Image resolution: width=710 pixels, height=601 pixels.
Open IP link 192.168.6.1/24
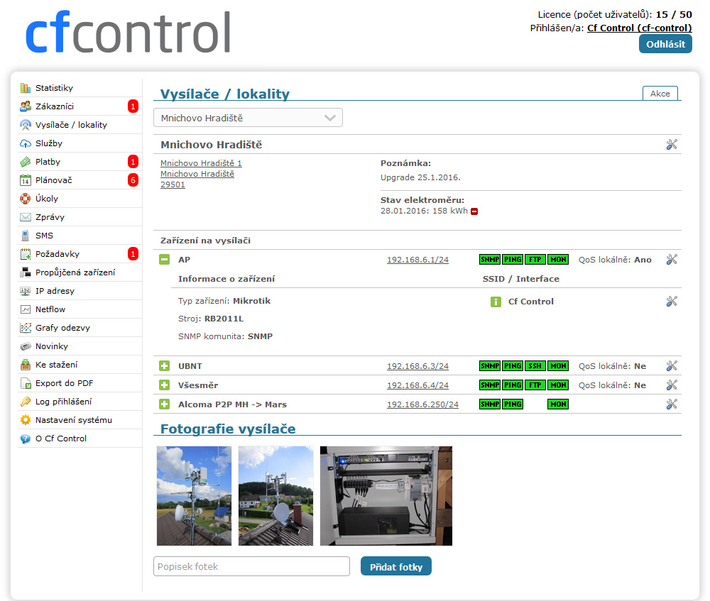pos(417,260)
